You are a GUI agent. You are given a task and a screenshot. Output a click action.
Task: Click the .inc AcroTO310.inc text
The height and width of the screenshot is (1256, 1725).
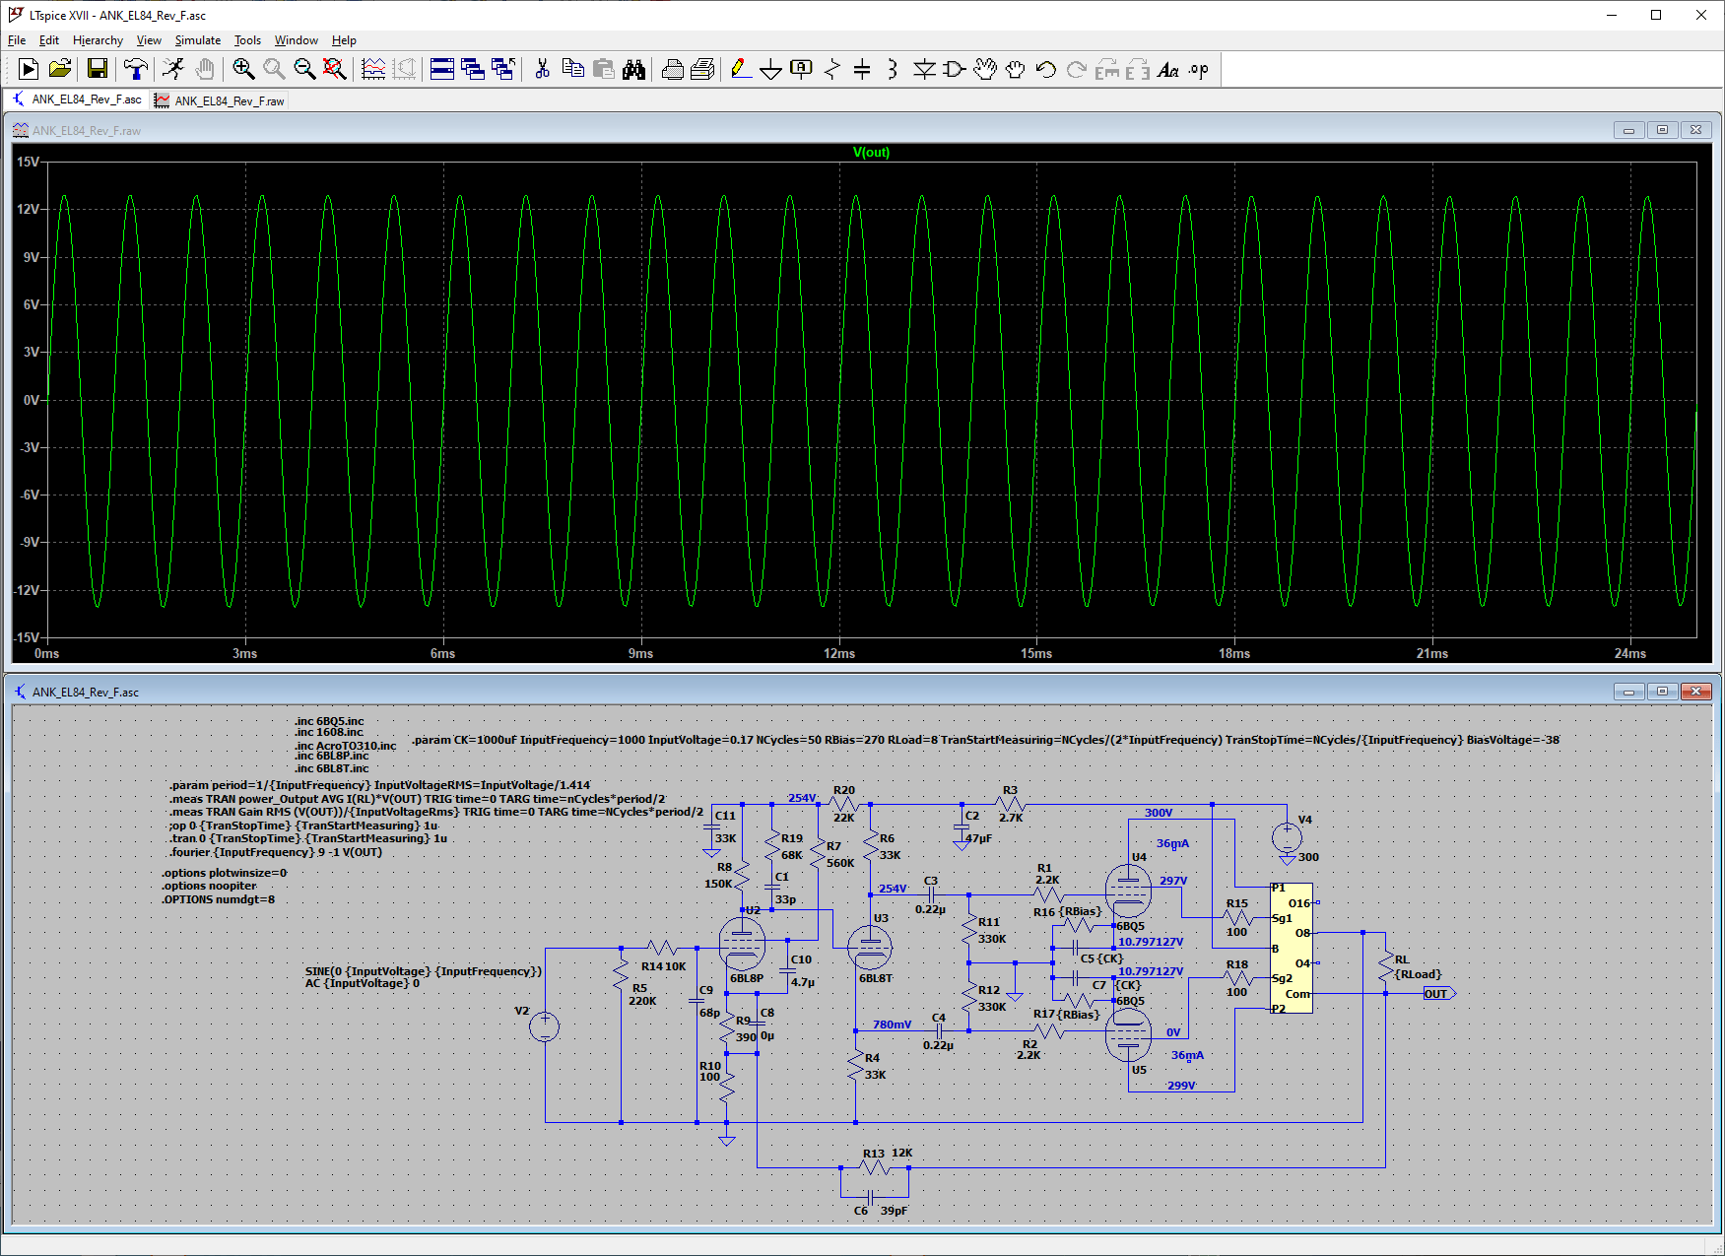coord(346,746)
